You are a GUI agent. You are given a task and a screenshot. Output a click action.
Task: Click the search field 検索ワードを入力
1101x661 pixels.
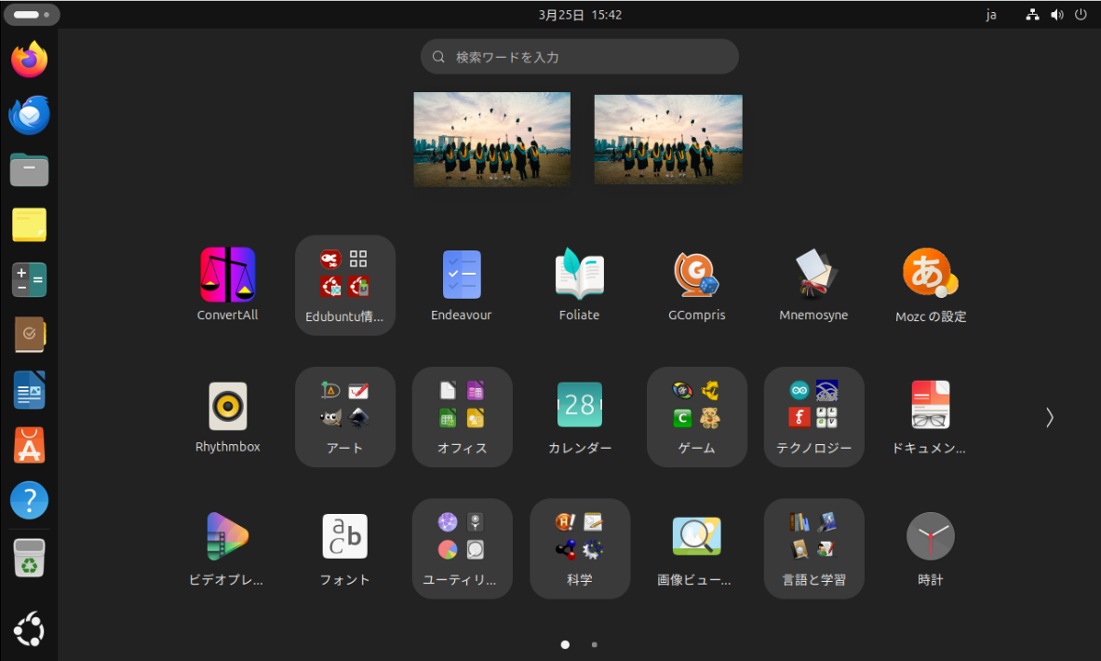[x=579, y=57]
